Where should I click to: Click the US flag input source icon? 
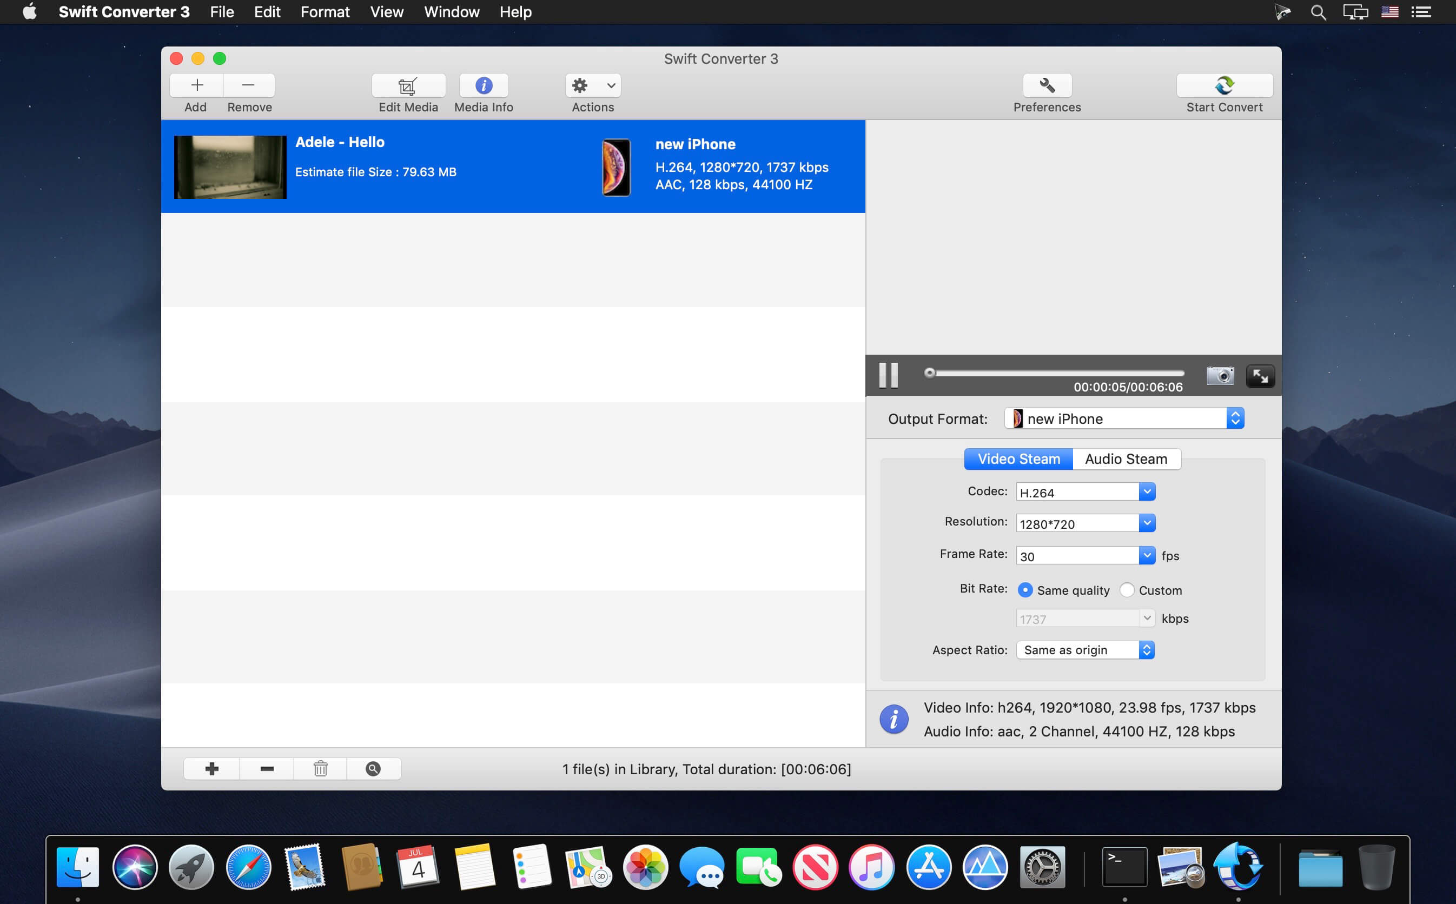tap(1389, 12)
